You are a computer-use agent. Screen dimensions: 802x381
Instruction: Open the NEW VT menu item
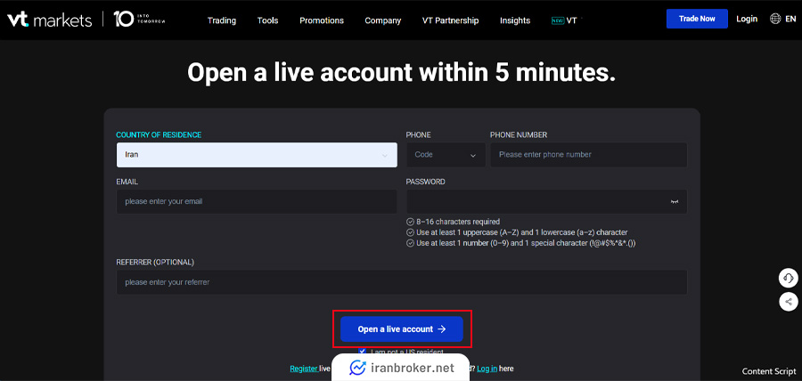pos(564,20)
